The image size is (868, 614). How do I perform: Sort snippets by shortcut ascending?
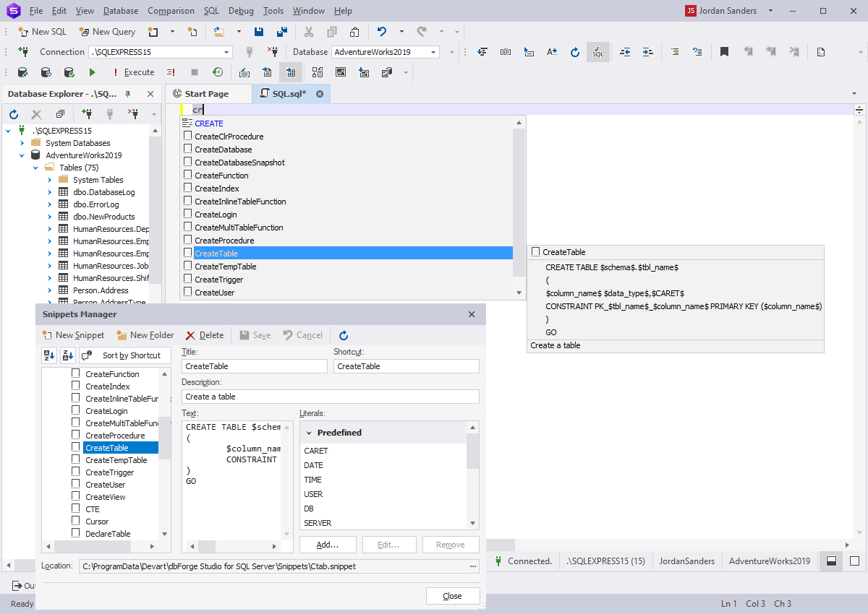click(48, 355)
